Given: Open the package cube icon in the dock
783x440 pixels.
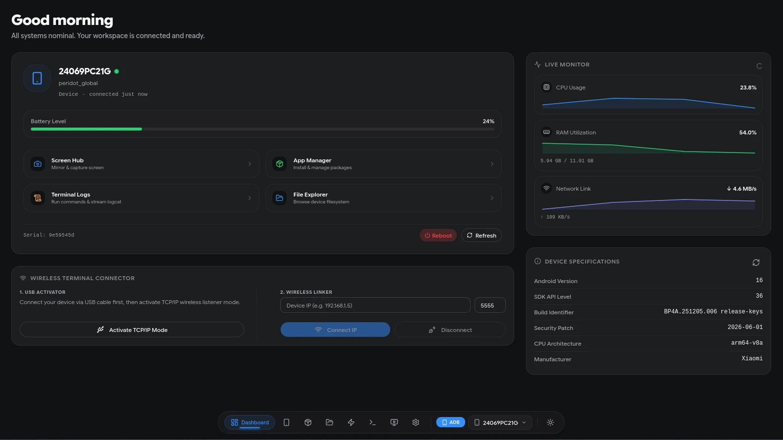Looking at the screenshot, I should (308, 422).
